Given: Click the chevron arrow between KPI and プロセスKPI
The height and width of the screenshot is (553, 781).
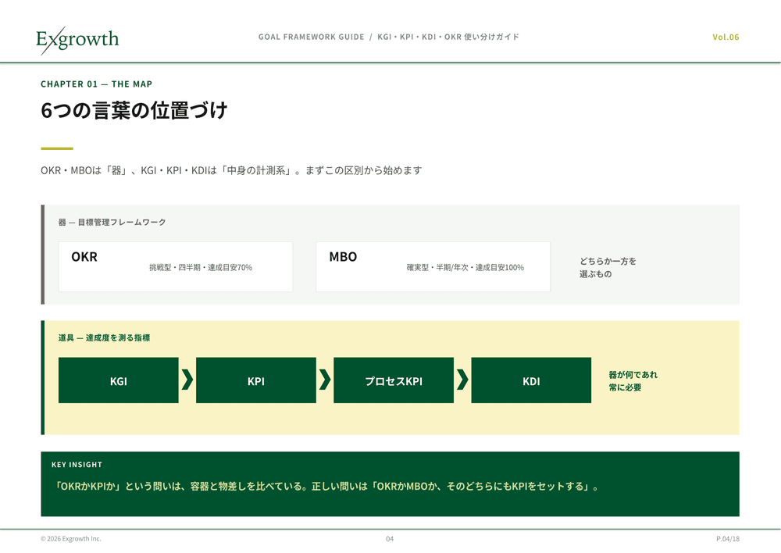Looking at the screenshot, I should [325, 380].
